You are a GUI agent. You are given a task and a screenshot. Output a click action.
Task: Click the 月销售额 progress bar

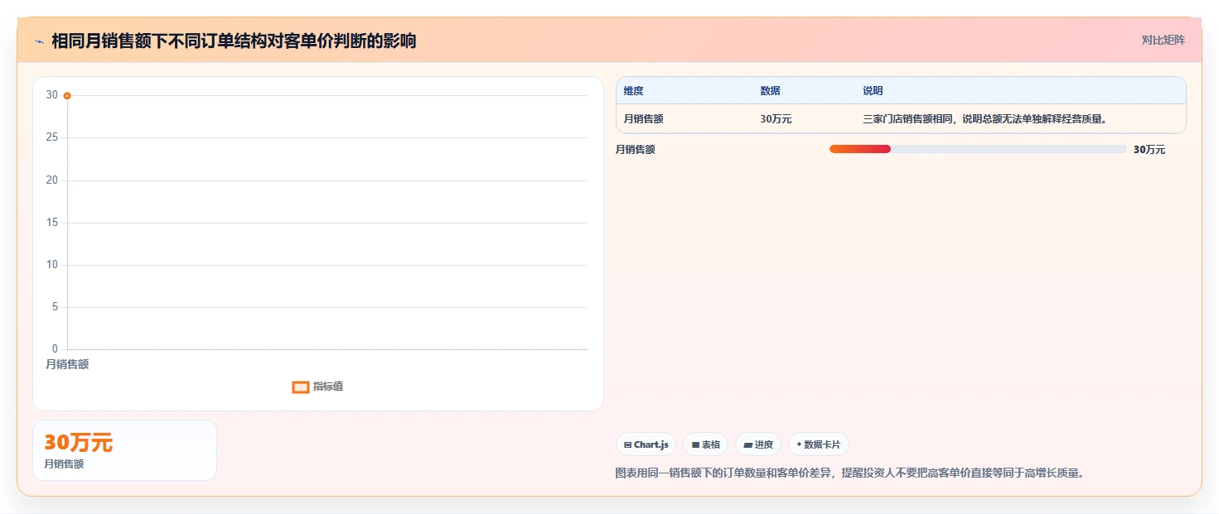tap(978, 149)
